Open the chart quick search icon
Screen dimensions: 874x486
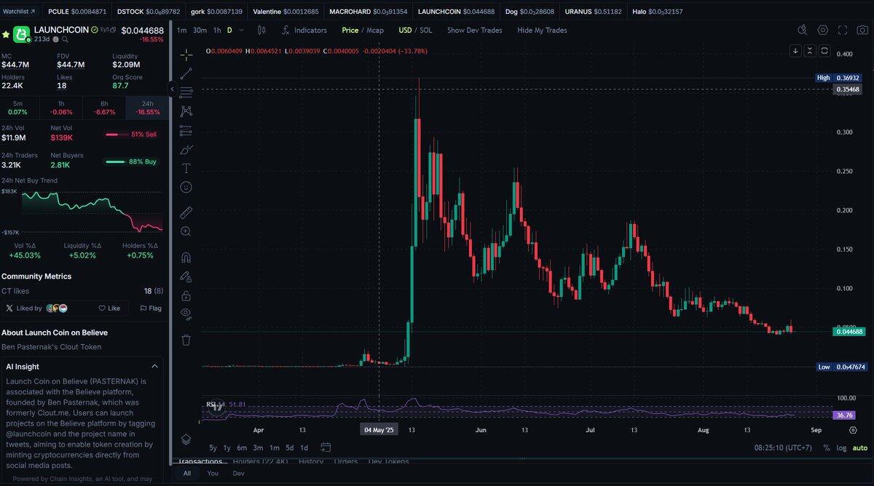803,30
